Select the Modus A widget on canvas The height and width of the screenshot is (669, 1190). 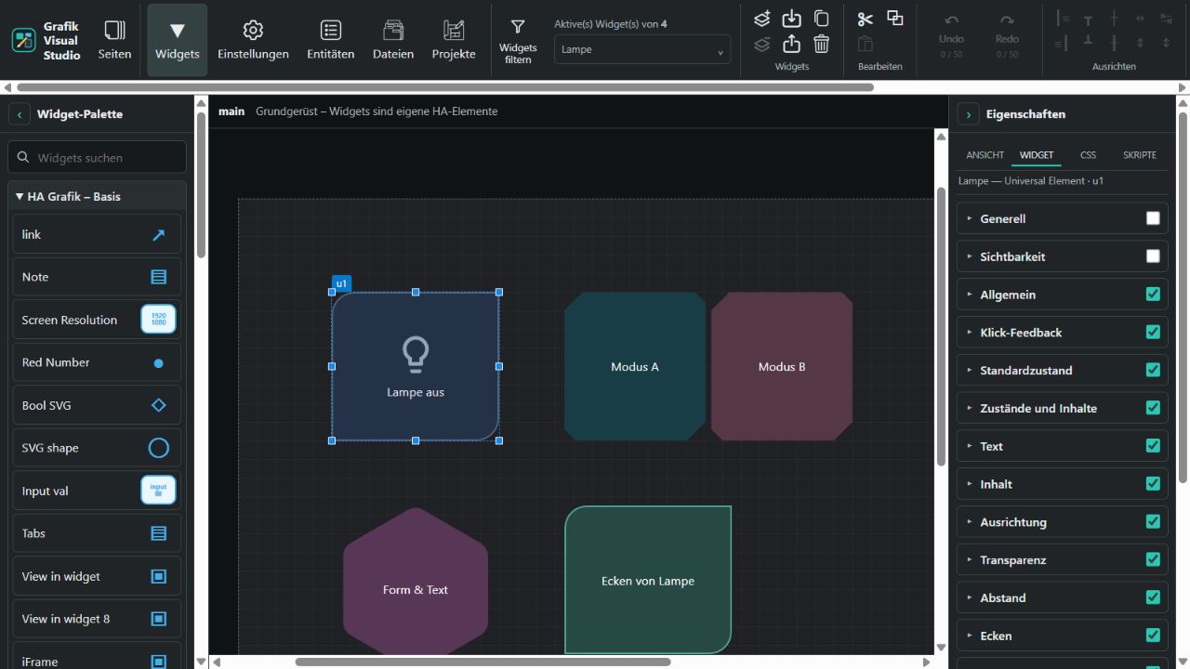point(635,366)
